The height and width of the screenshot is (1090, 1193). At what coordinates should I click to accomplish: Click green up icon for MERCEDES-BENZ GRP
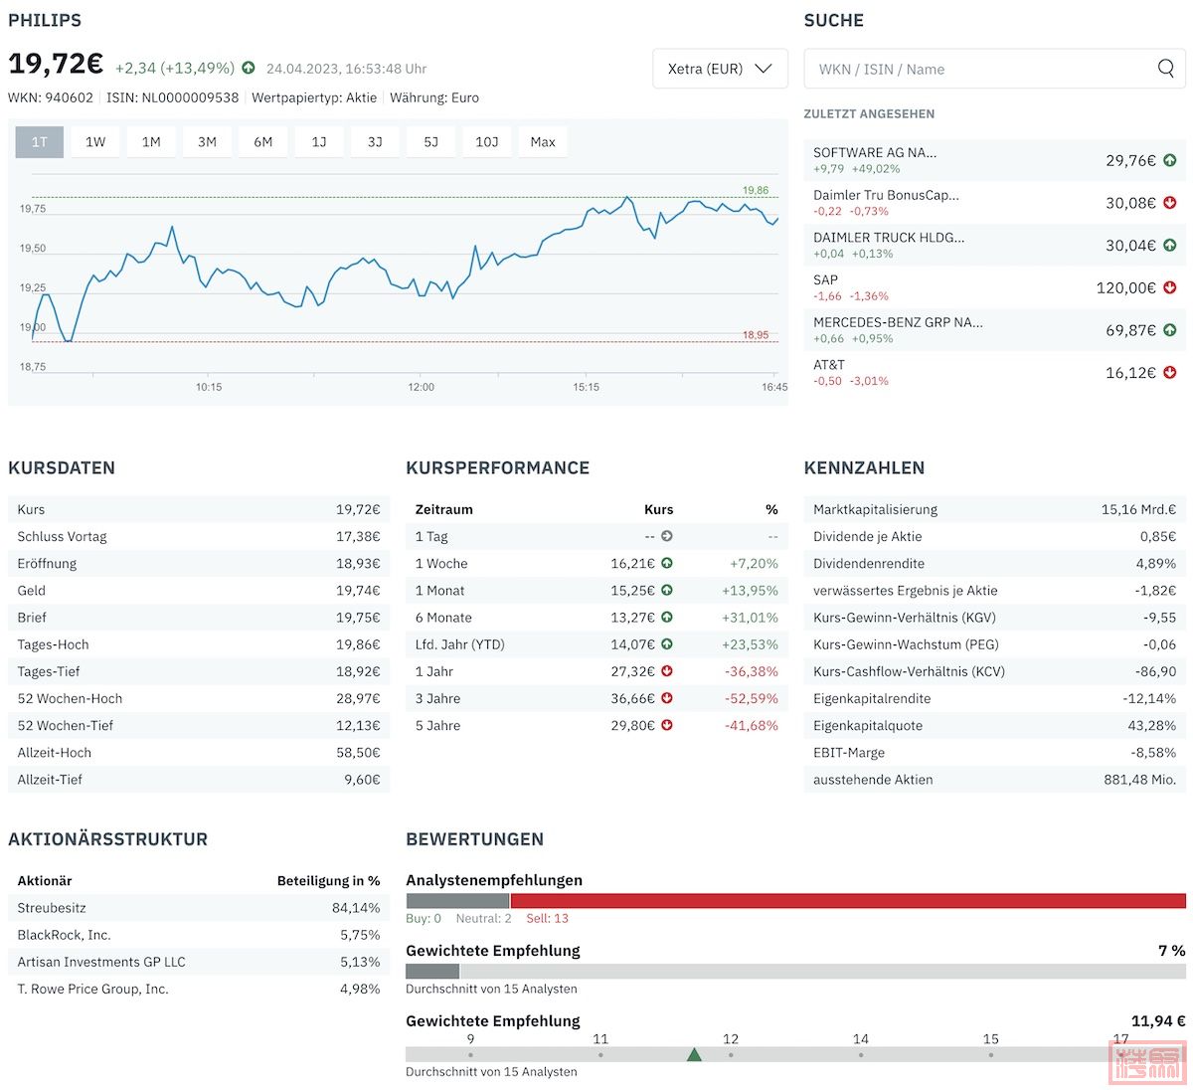[1169, 330]
